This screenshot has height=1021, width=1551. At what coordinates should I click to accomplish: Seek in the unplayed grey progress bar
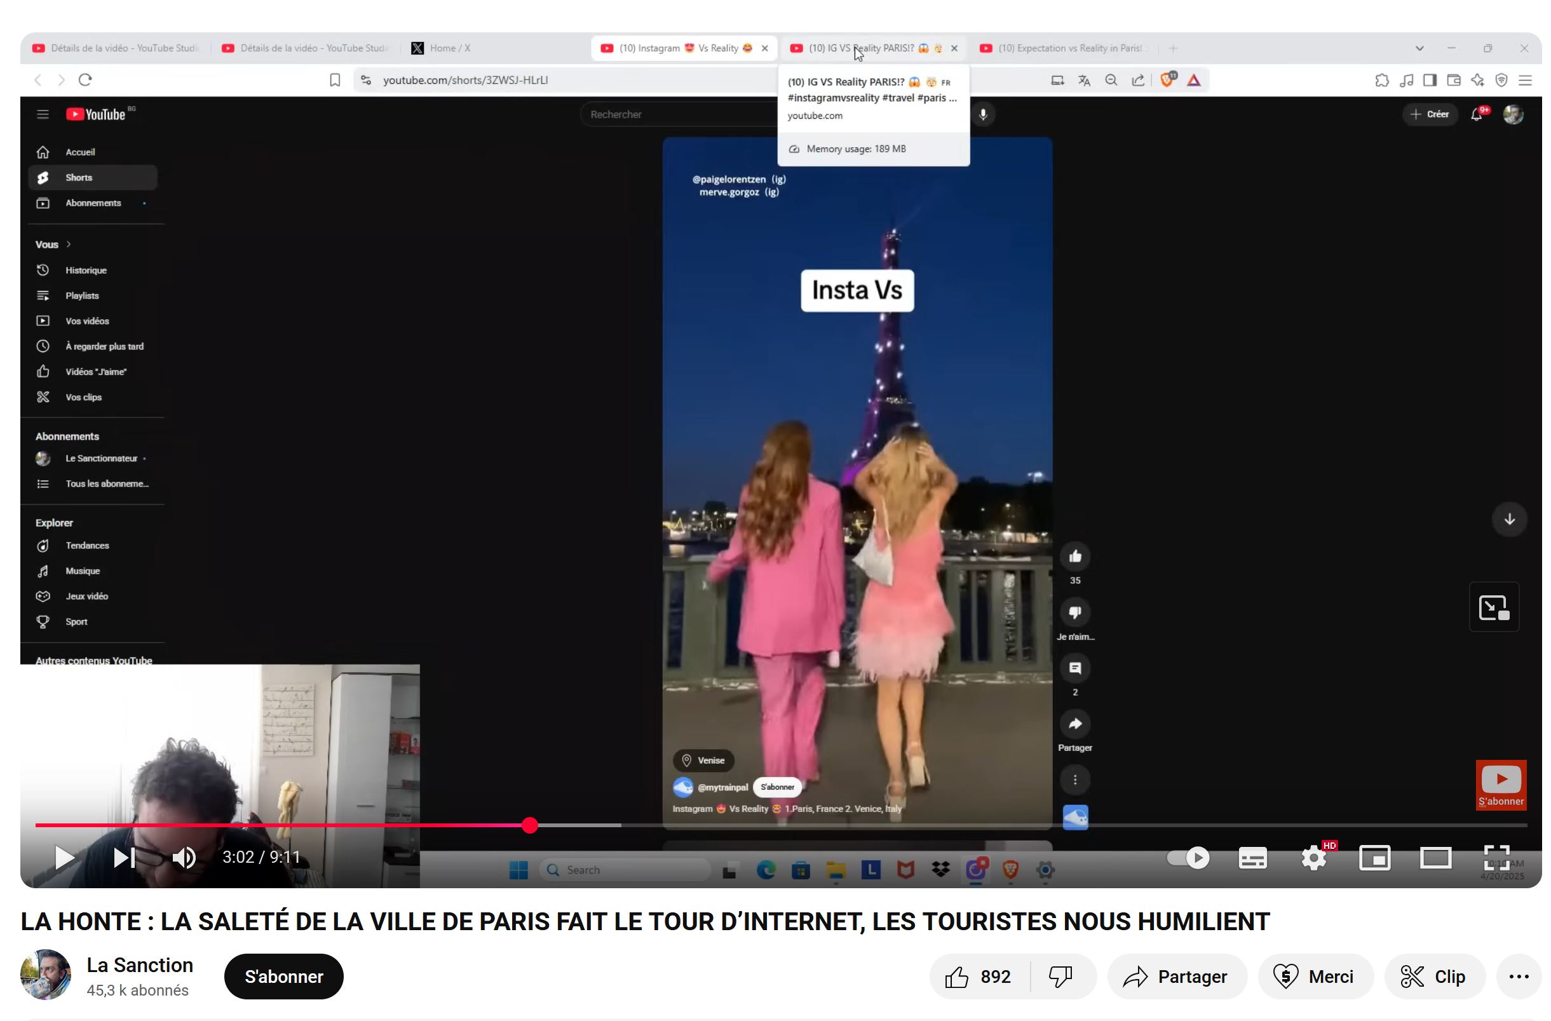point(1075,825)
